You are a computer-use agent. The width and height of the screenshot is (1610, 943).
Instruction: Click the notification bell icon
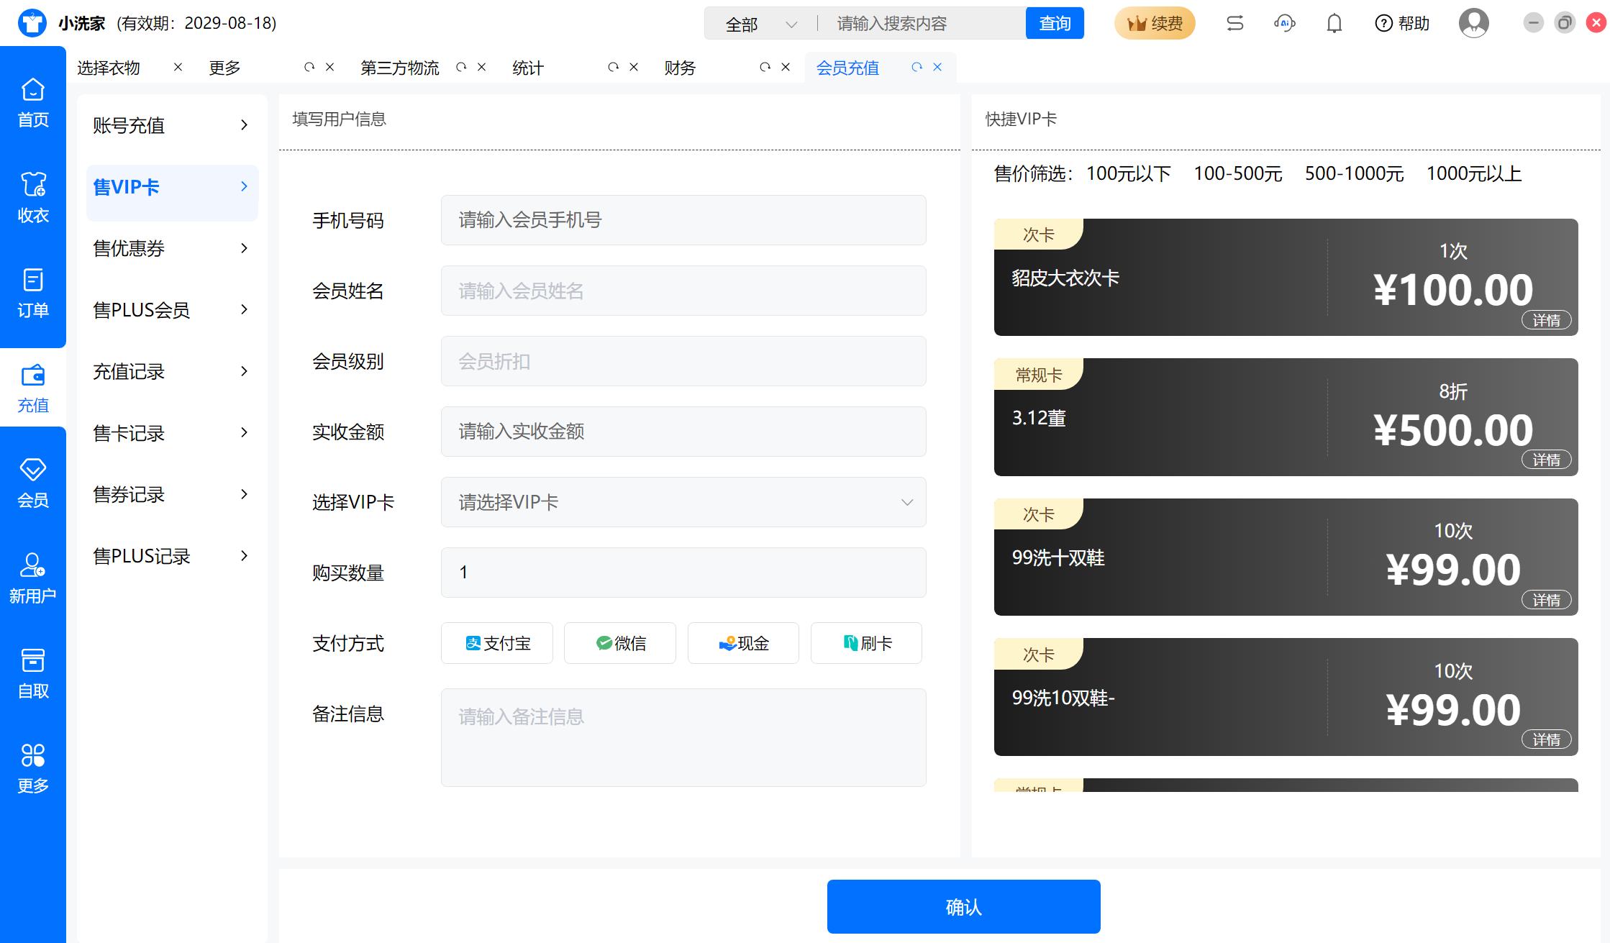(1334, 24)
